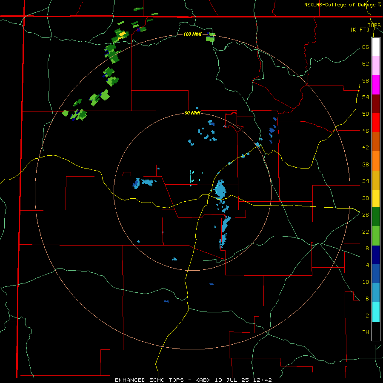The image size is (383, 383).
Task: Click the '50' legend value
Action: (366, 114)
